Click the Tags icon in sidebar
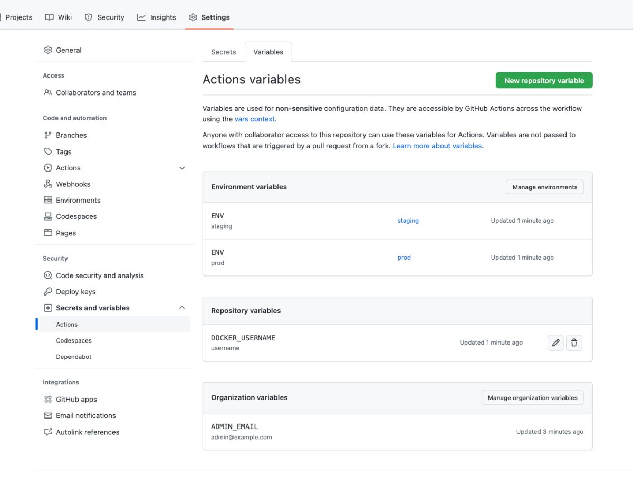This screenshot has height=485, width=633. (48, 151)
